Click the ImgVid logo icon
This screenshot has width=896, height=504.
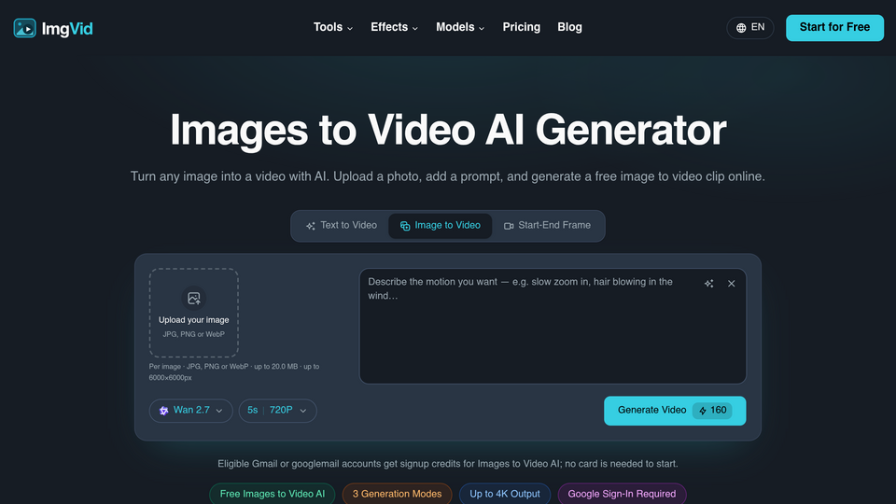tap(24, 28)
